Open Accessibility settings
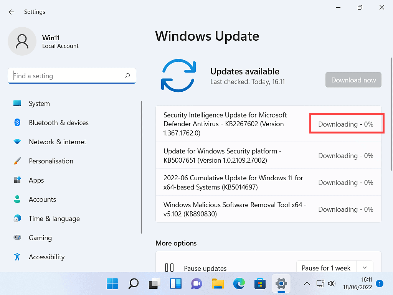The image size is (393, 295). (x=46, y=257)
